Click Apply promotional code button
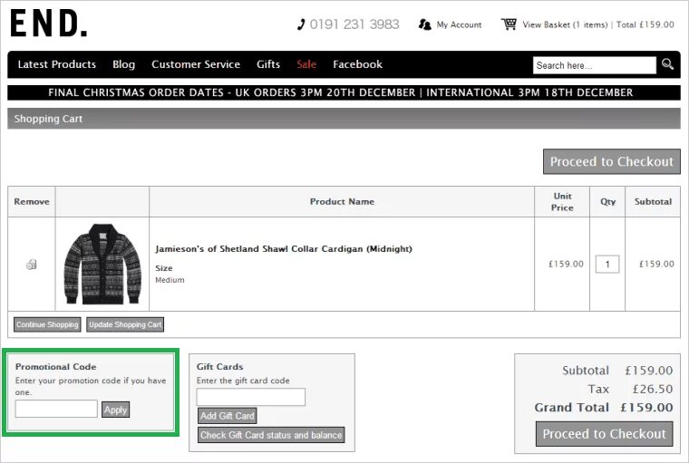 click(115, 410)
